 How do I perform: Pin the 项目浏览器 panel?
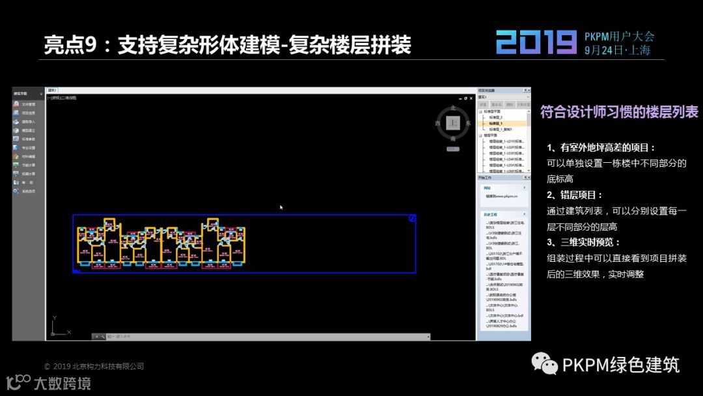click(x=525, y=90)
